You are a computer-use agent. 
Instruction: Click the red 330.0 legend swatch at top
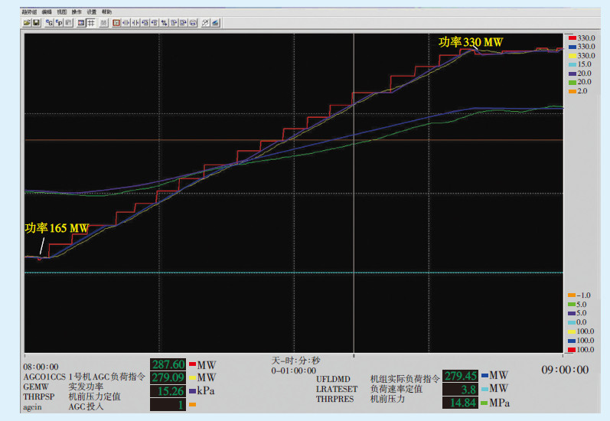[x=571, y=38]
